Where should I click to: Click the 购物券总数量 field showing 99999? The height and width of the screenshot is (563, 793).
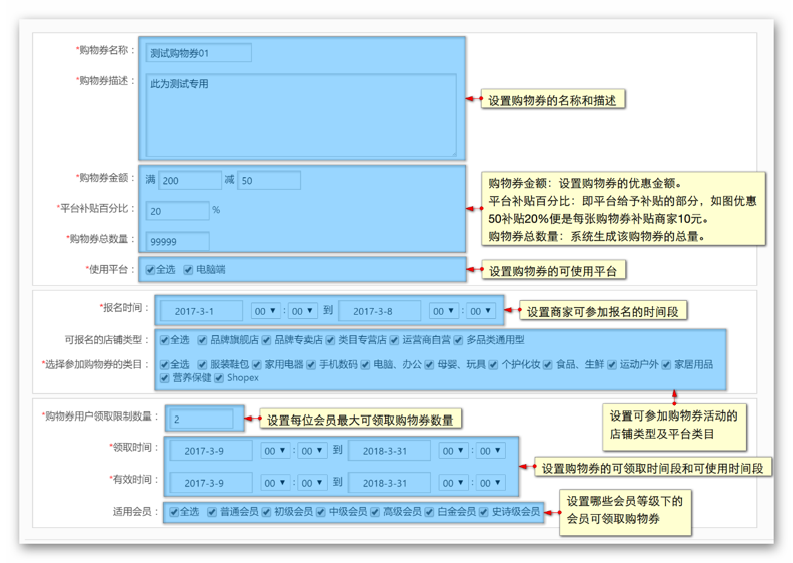[x=177, y=241]
